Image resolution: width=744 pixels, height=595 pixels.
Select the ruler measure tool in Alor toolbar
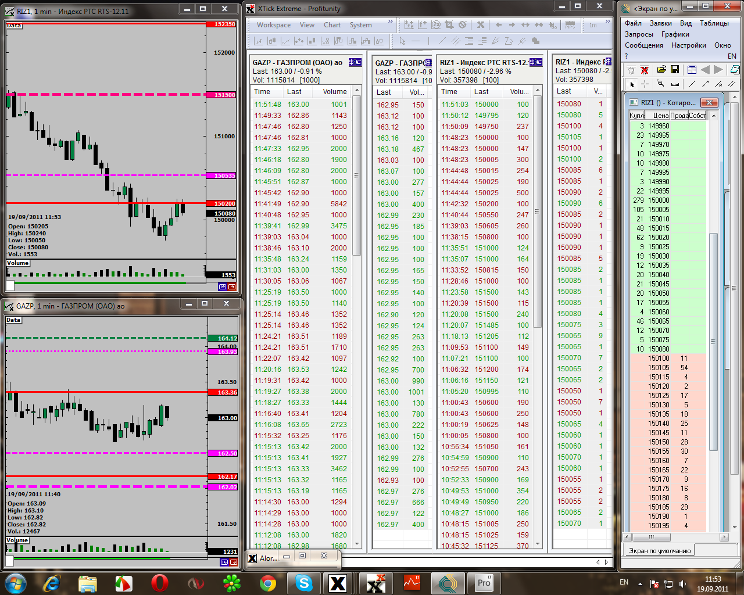pos(675,84)
